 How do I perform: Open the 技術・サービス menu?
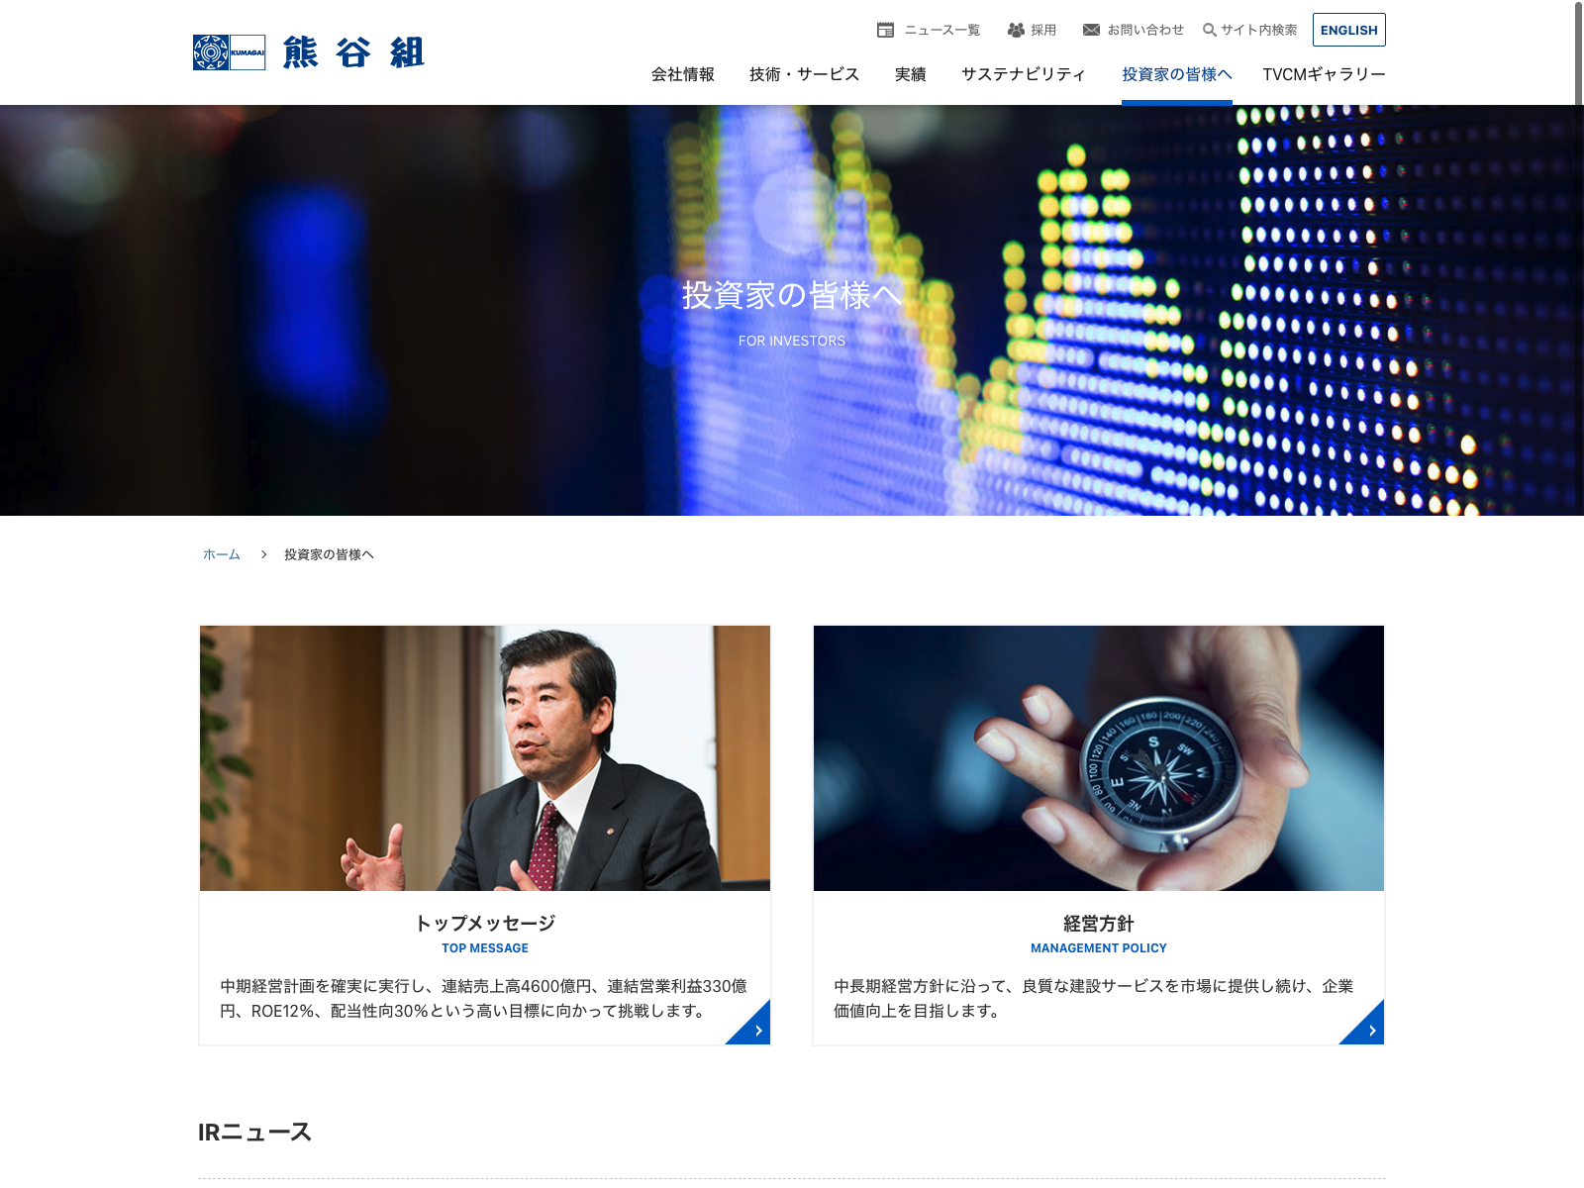[x=804, y=74]
